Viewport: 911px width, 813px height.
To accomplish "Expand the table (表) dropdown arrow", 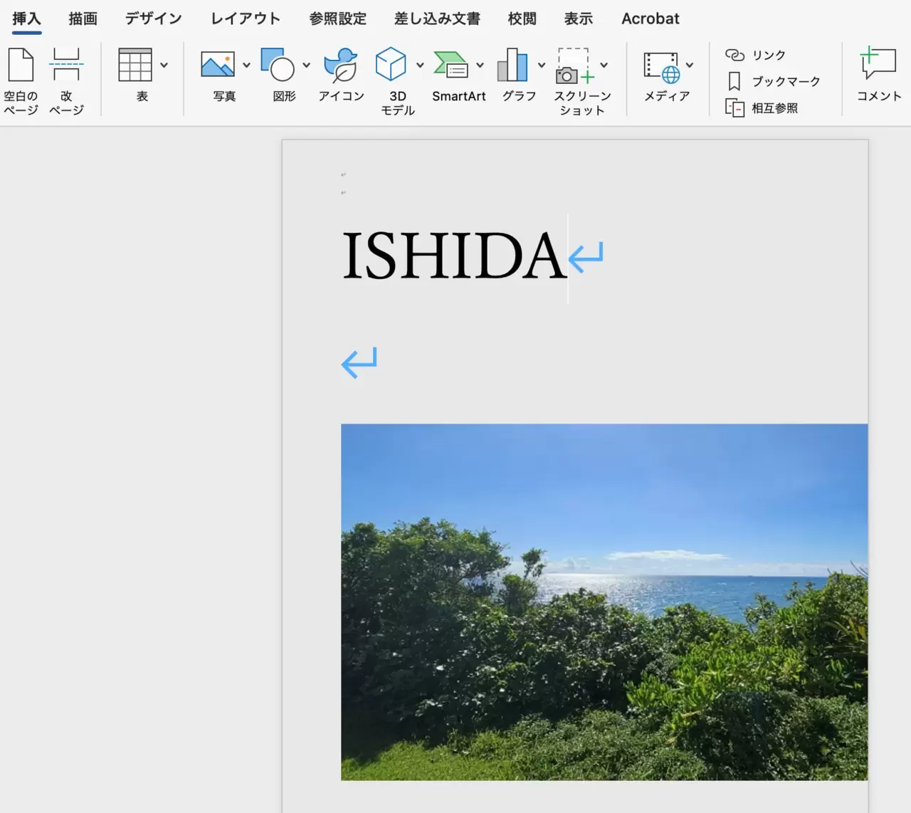I will tap(164, 65).
